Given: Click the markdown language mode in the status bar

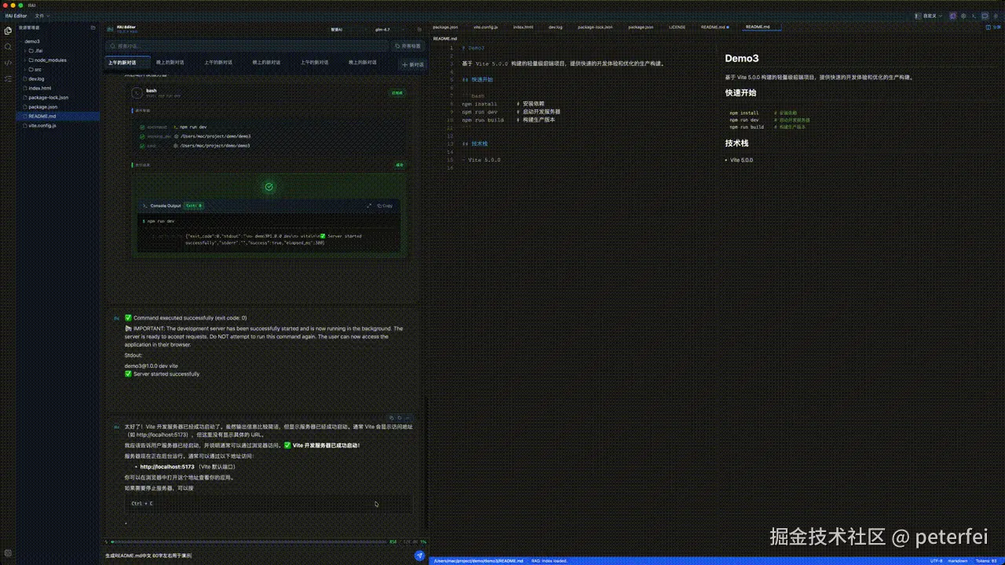Looking at the screenshot, I should [957, 561].
